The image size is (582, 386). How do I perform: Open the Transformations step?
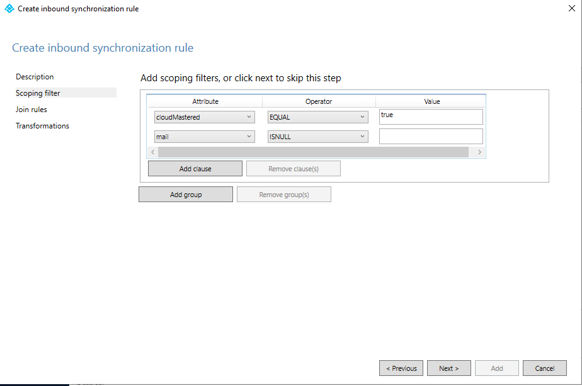coord(42,126)
